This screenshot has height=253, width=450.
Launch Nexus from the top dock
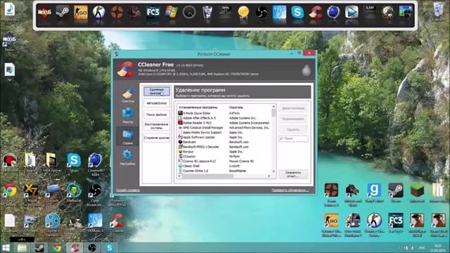pos(45,13)
